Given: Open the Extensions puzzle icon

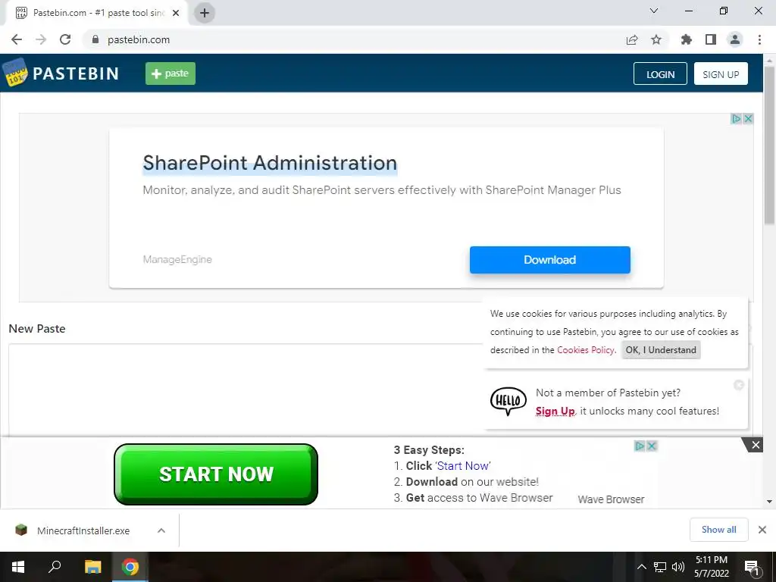Looking at the screenshot, I should 686,39.
